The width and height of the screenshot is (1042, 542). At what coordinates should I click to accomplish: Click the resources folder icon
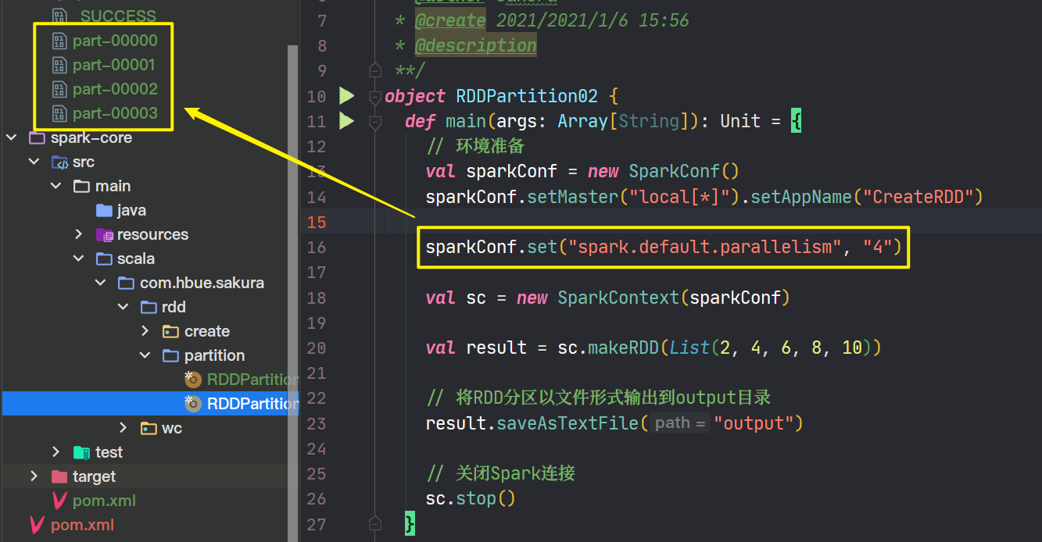pos(104,235)
